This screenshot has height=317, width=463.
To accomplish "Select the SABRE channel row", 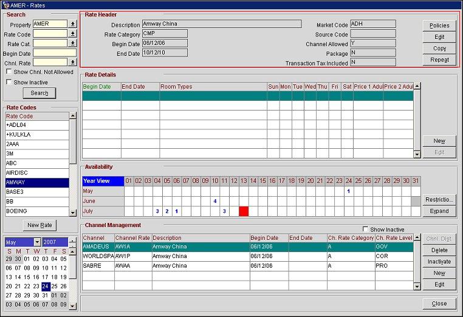I will 98,265.
